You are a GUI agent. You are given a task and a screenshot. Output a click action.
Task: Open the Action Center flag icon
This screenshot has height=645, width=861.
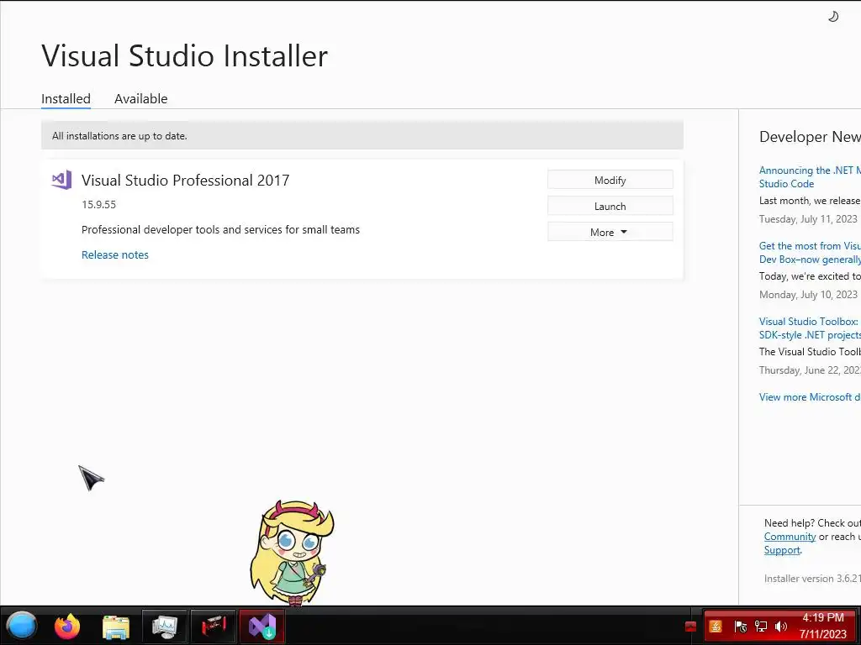tap(740, 627)
